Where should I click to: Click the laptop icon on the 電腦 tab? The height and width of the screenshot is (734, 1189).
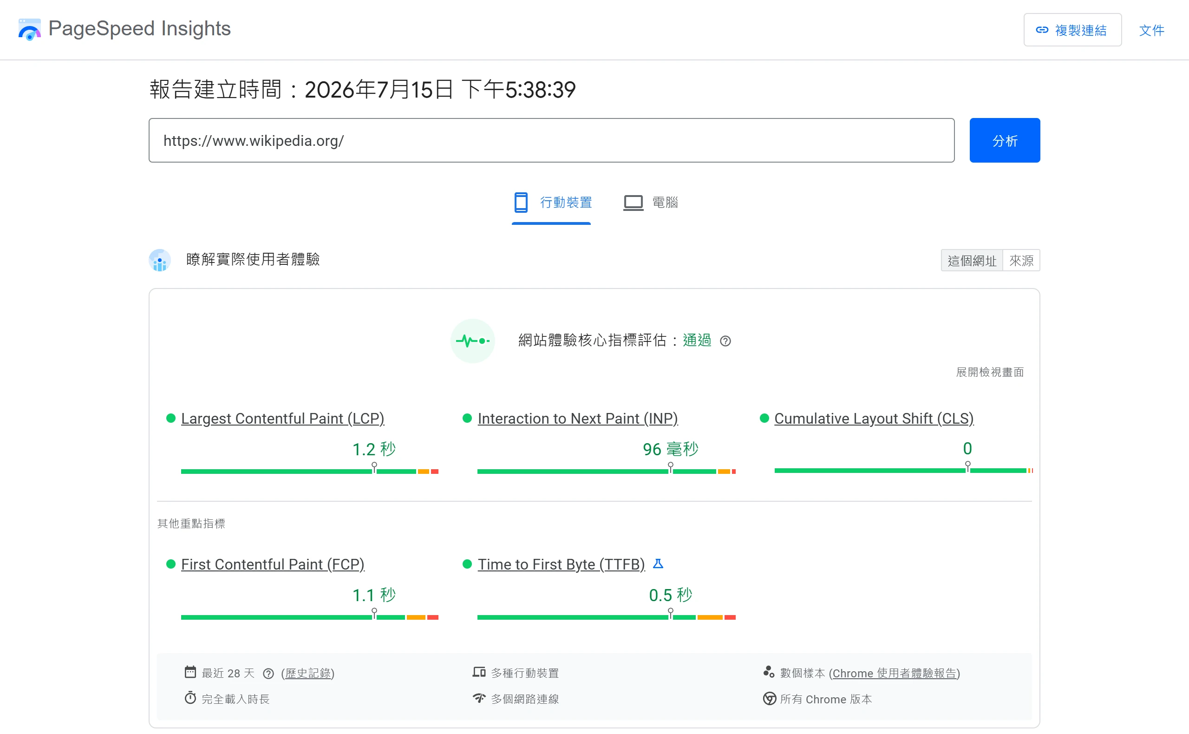633,203
